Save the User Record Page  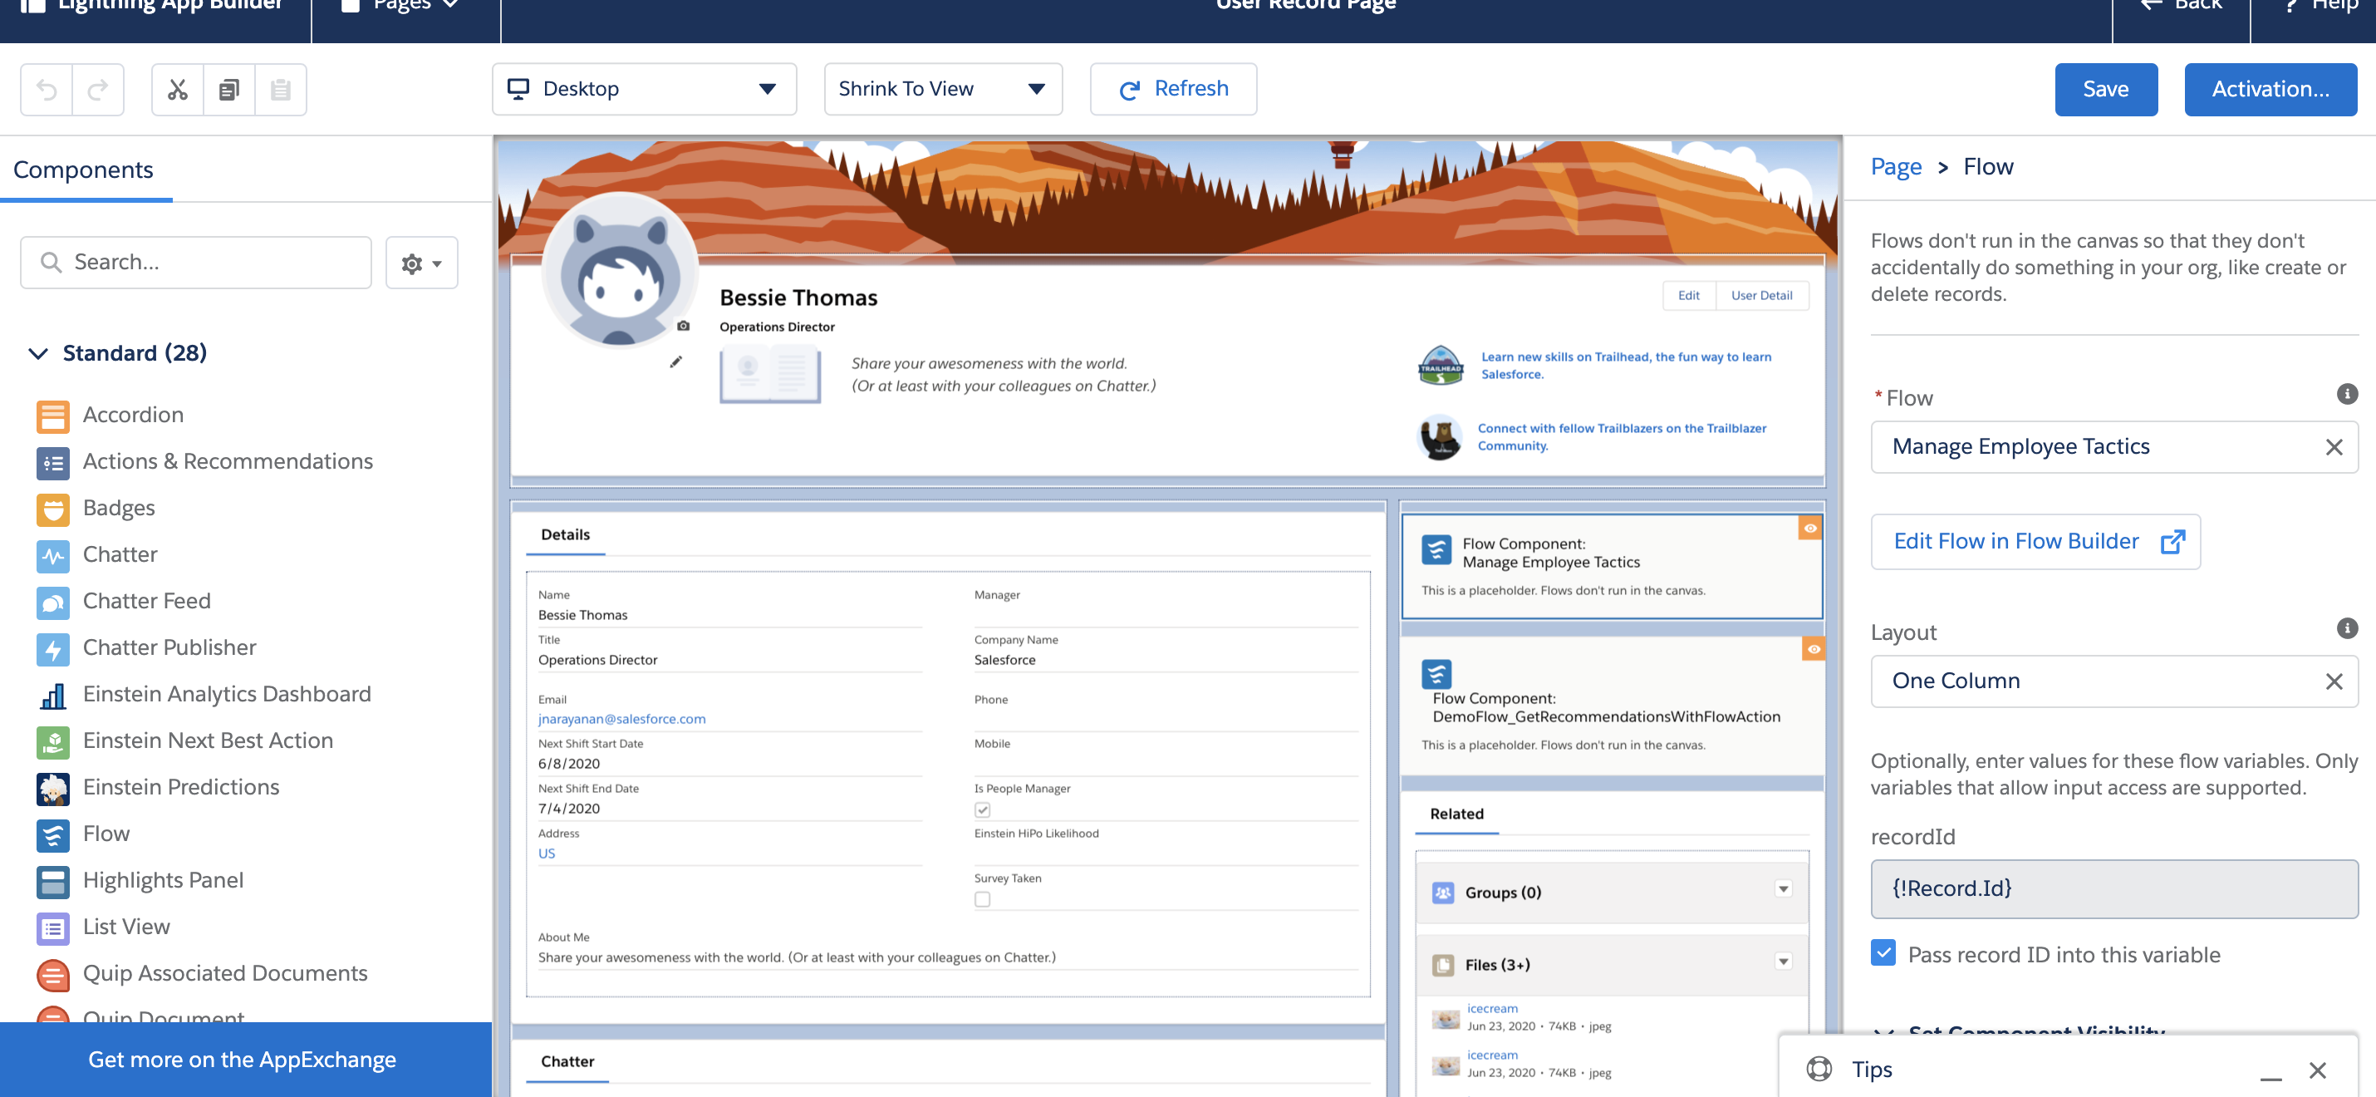2106,89
